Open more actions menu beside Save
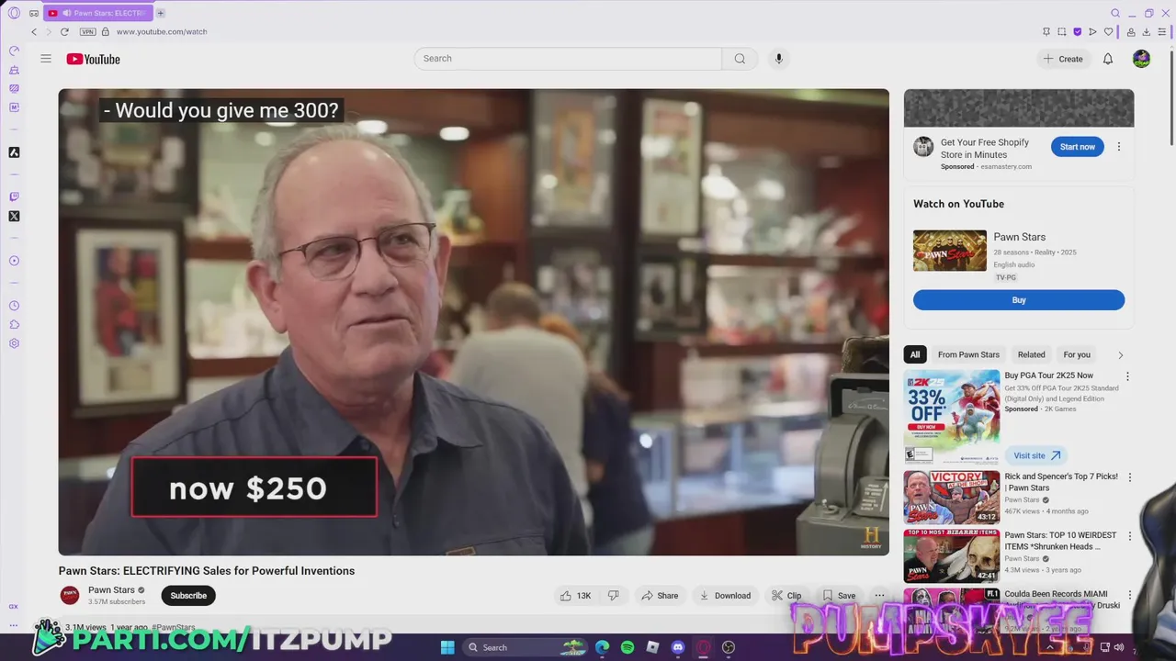This screenshot has height=661, width=1176. 879,596
